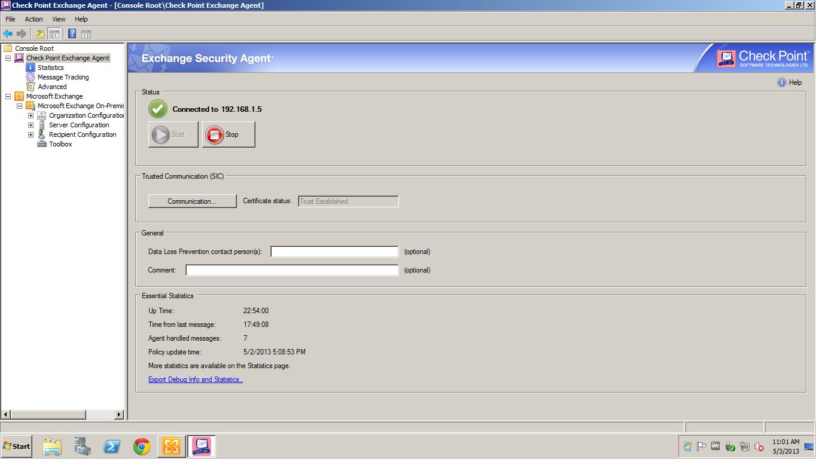
Task: Launch Windows PowerShell from the taskbar
Action: point(112,446)
